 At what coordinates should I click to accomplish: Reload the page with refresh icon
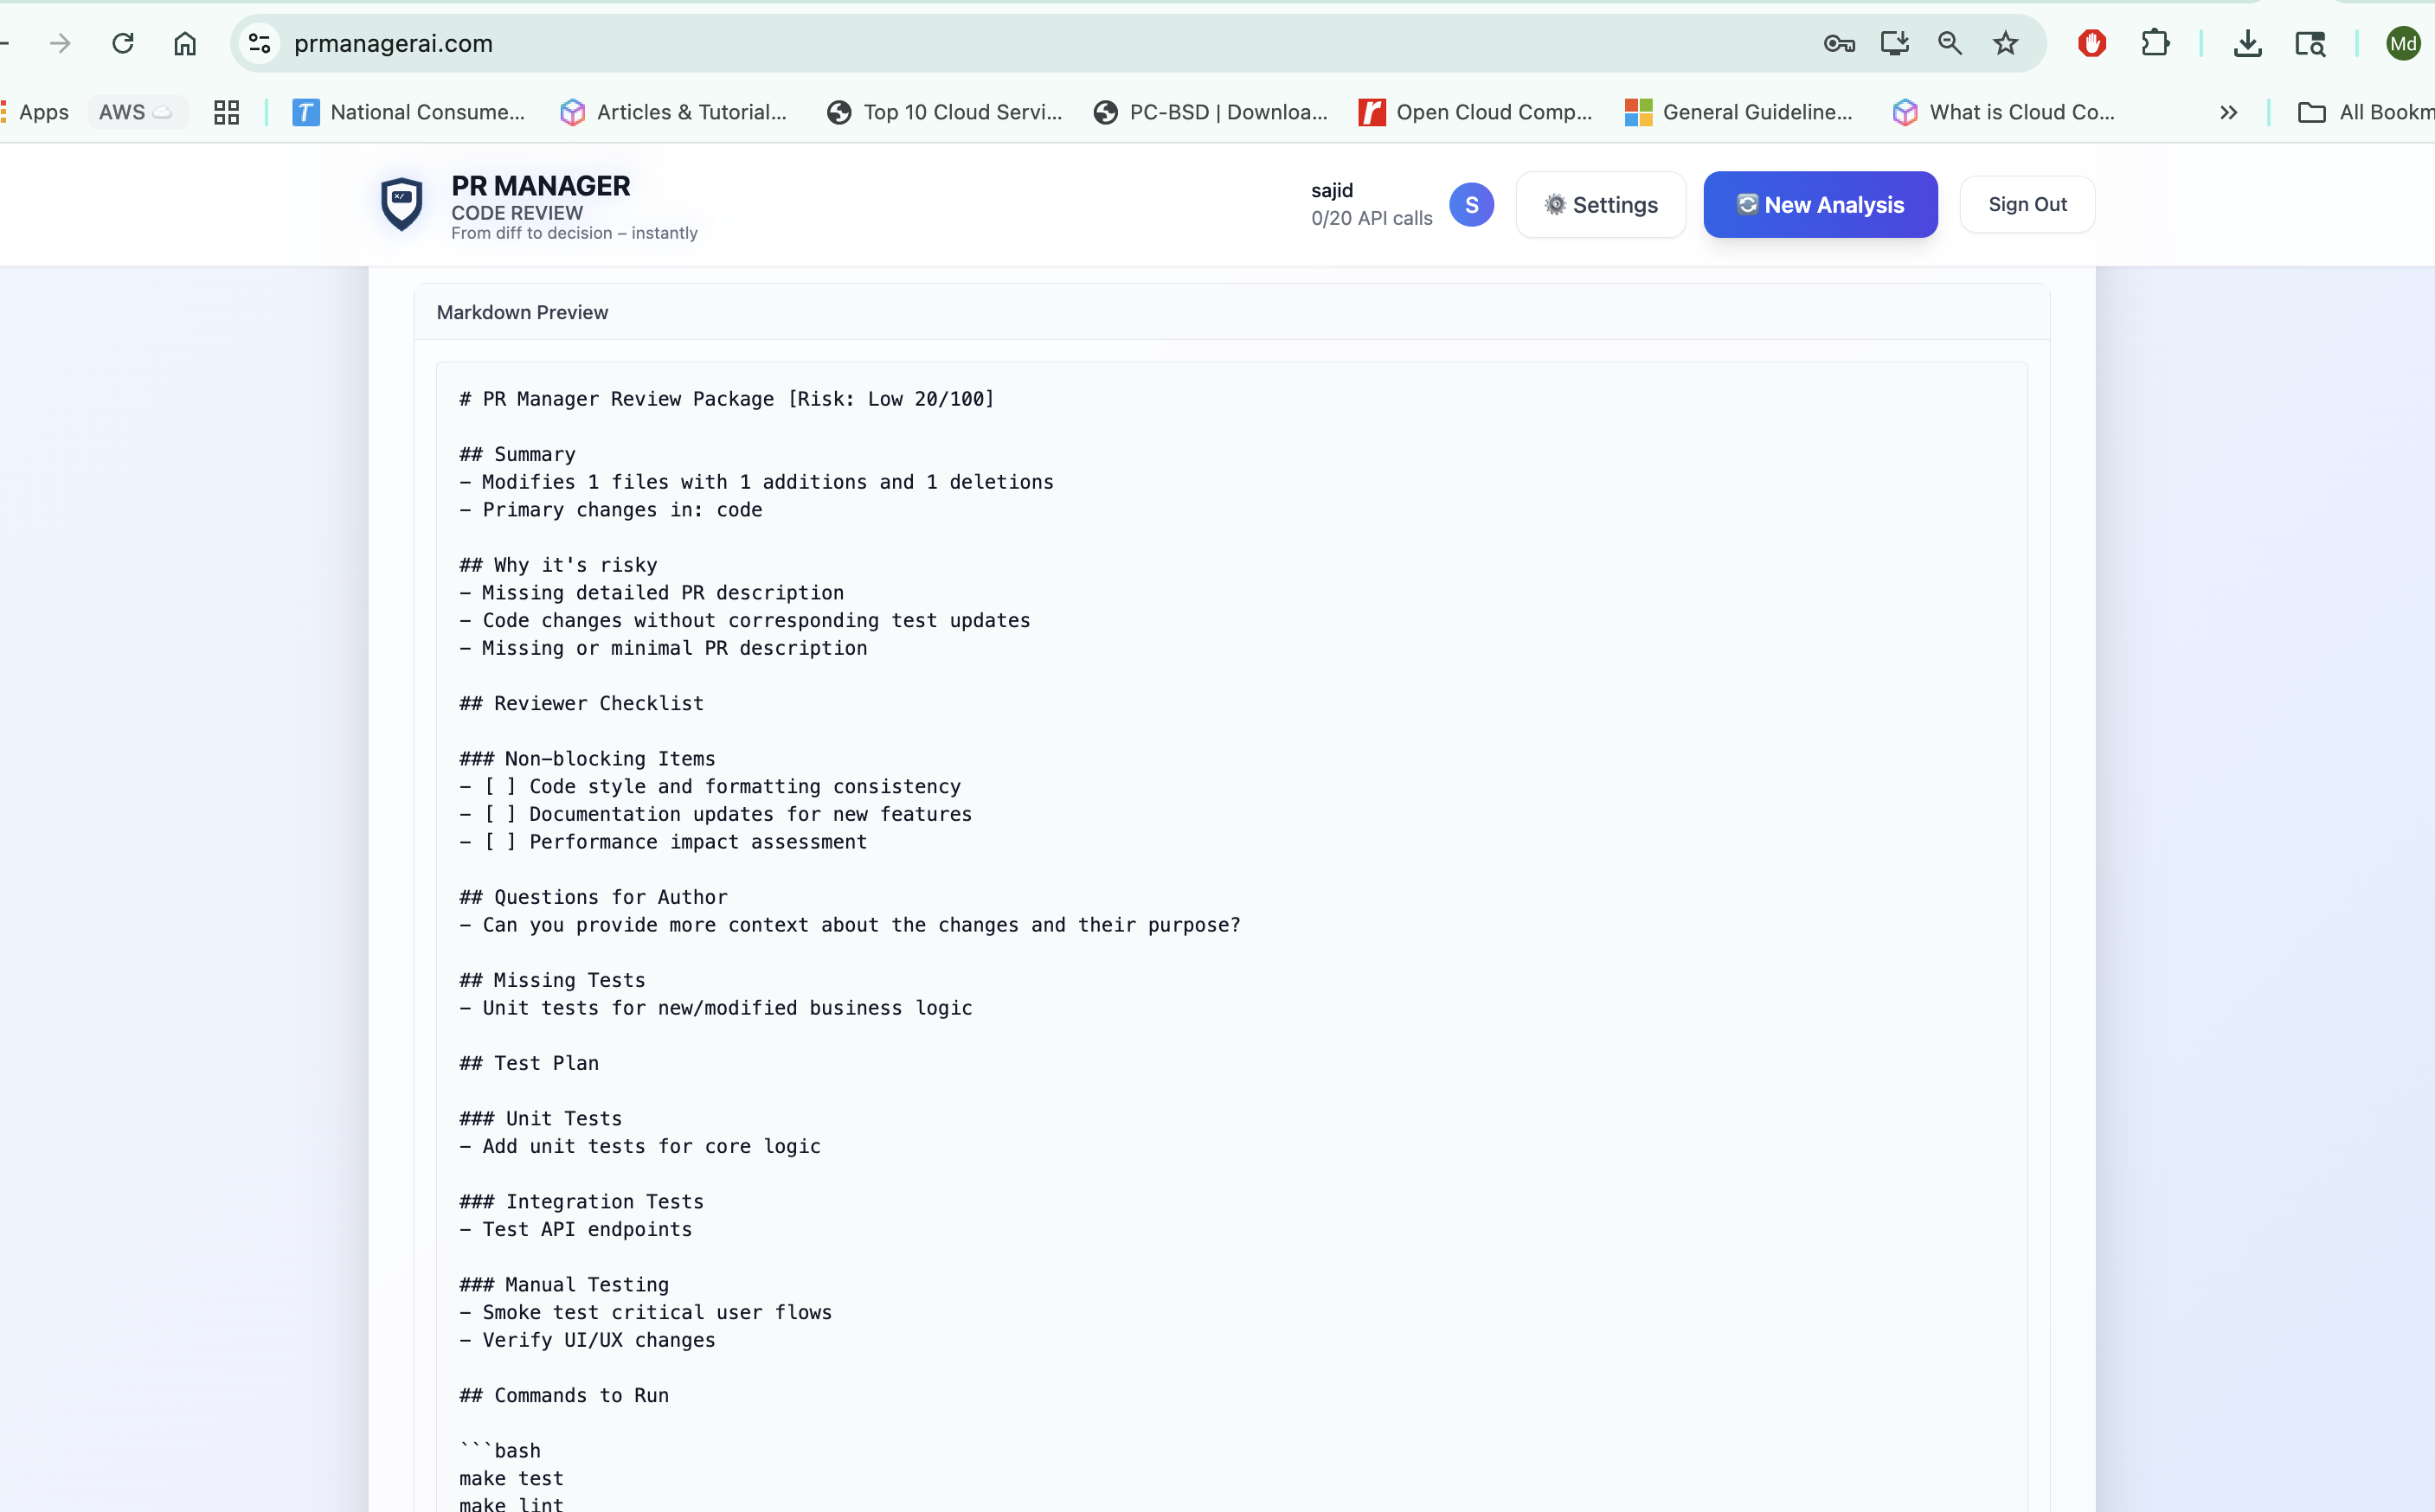(123, 43)
